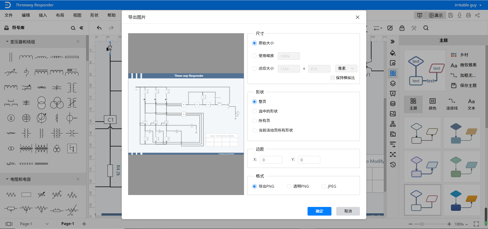
Task: Open the 文件 menu
Action: tap(9, 15)
